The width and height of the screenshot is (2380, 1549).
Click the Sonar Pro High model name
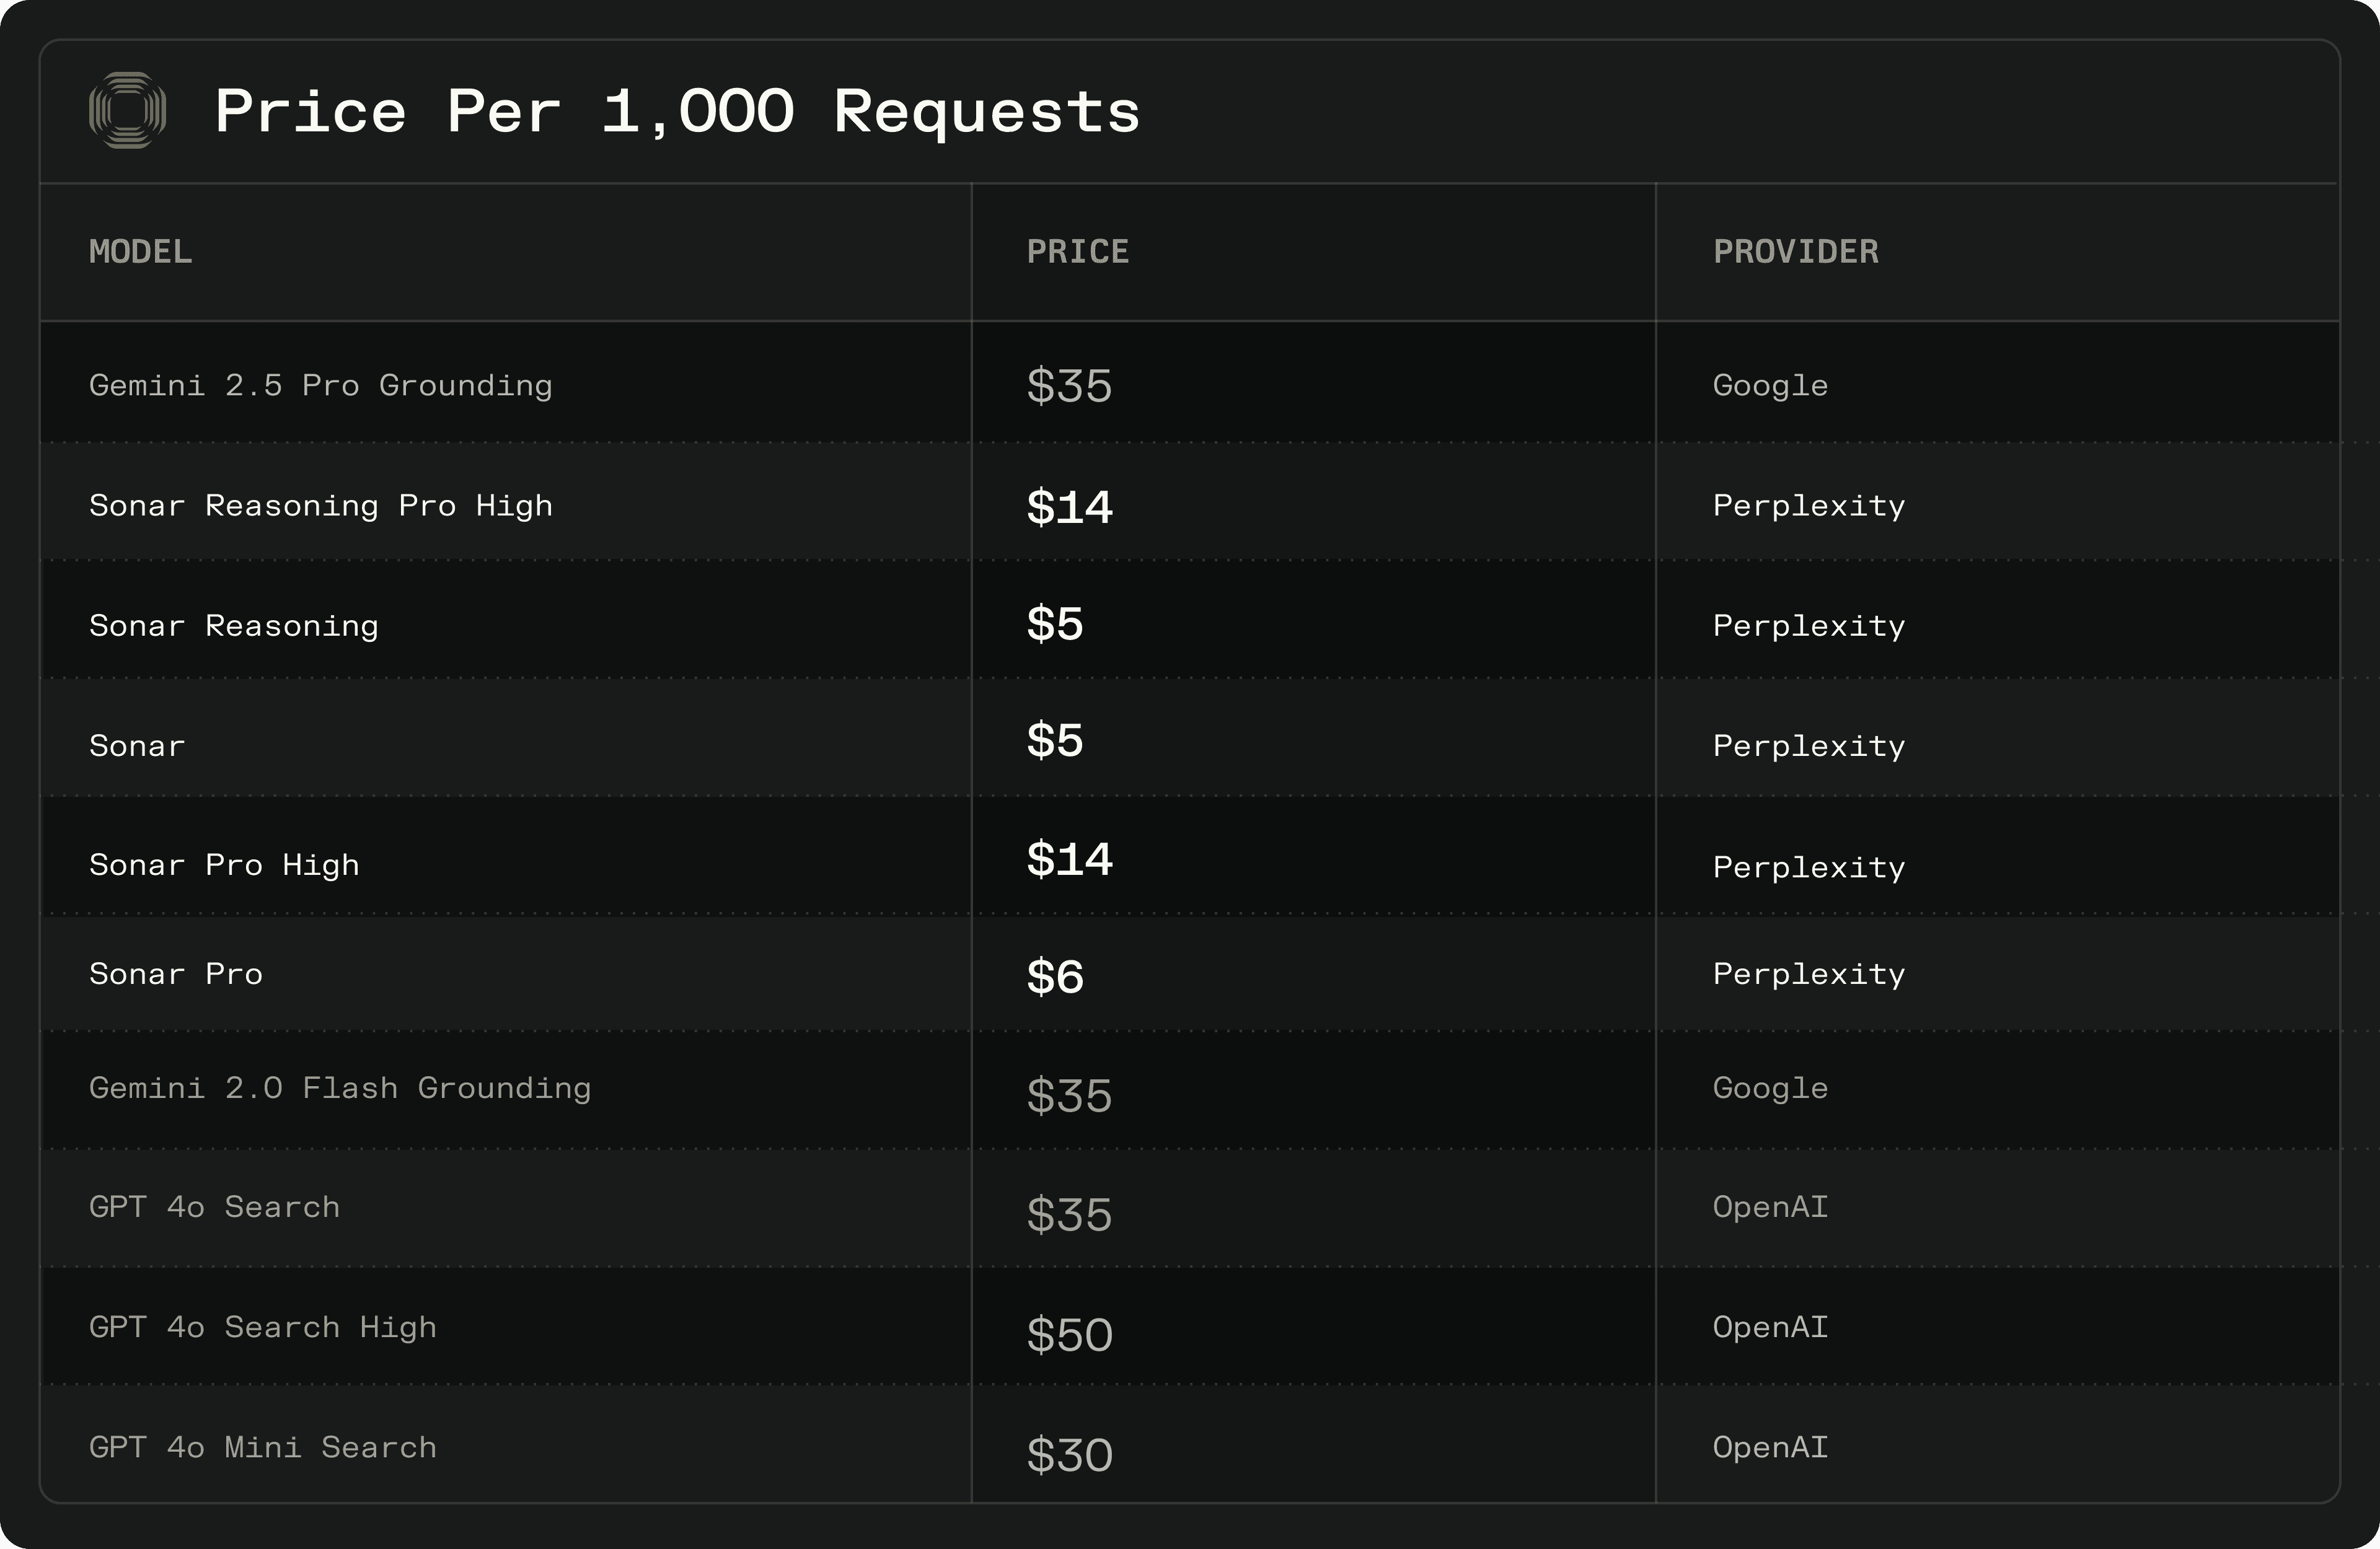click(x=224, y=865)
